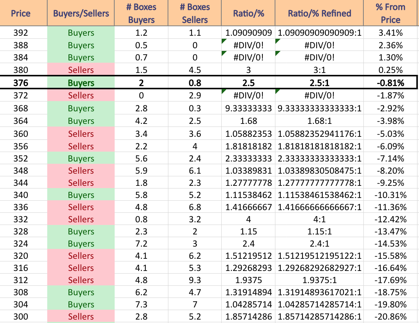Click the 2.36% cell

(x=390, y=45)
